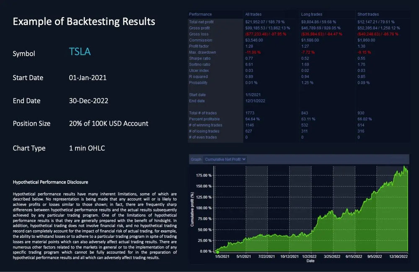Select the All trades column header

(x=253, y=14)
